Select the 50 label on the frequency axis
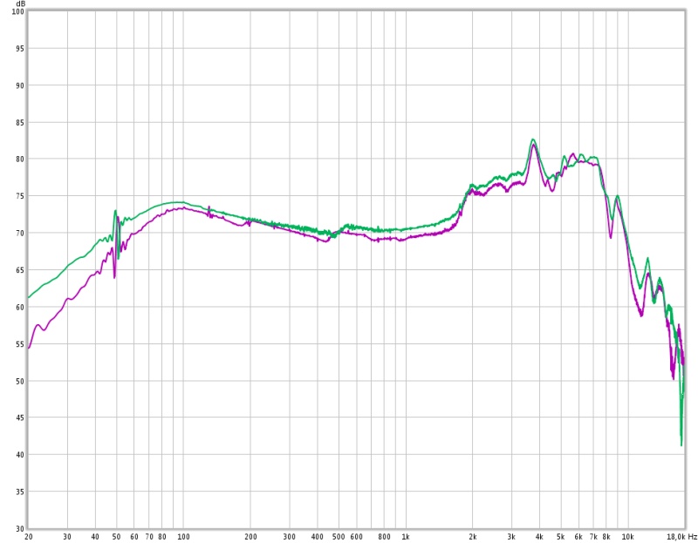The height and width of the screenshot is (543, 698). (117, 537)
